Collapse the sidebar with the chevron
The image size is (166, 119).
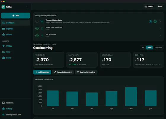(x=27, y=7)
